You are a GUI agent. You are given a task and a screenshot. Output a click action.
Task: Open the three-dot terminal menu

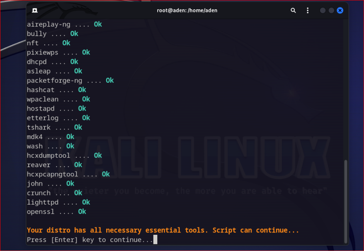point(308,10)
